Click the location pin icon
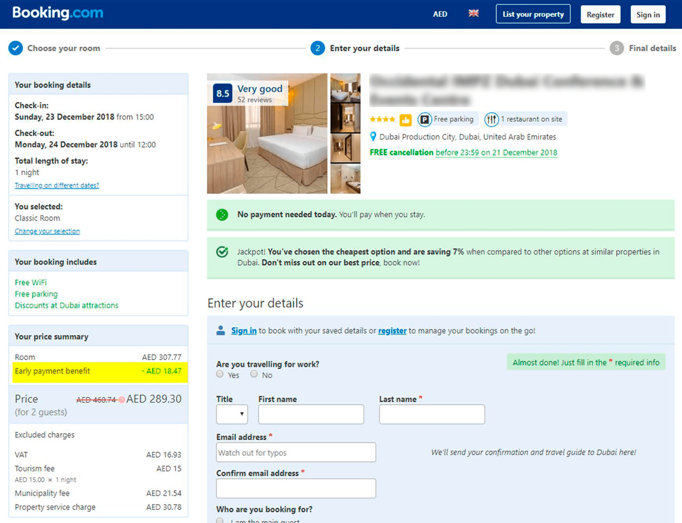Viewport: 682px width, 523px height. pyautogui.click(x=373, y=137)
